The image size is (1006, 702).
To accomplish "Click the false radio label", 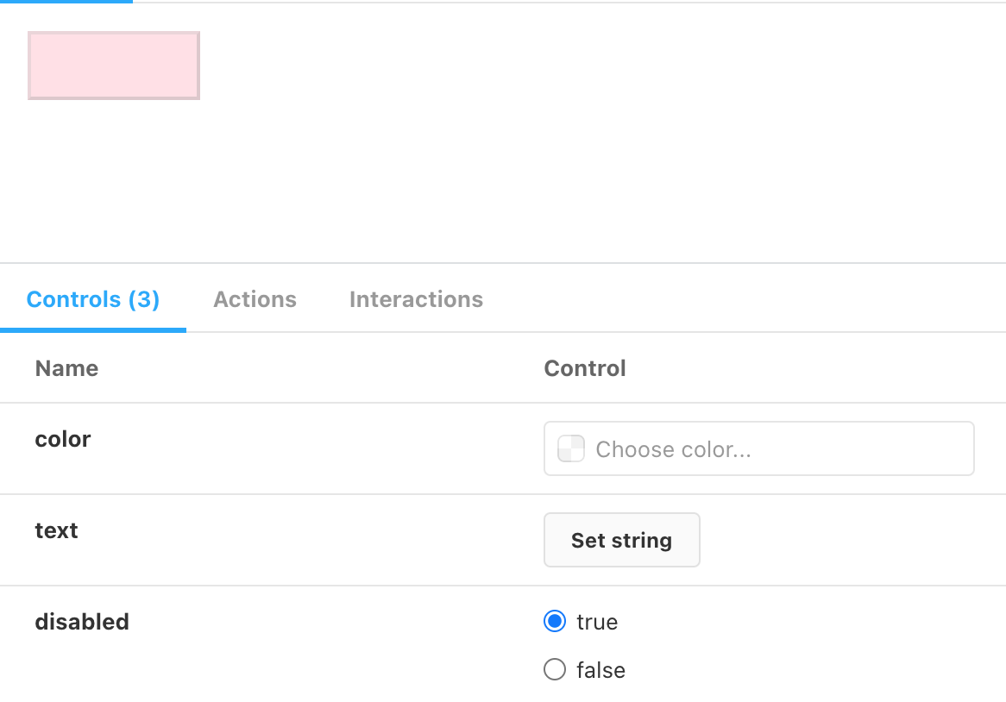I will pyautogui.click(x=601, y=669).
